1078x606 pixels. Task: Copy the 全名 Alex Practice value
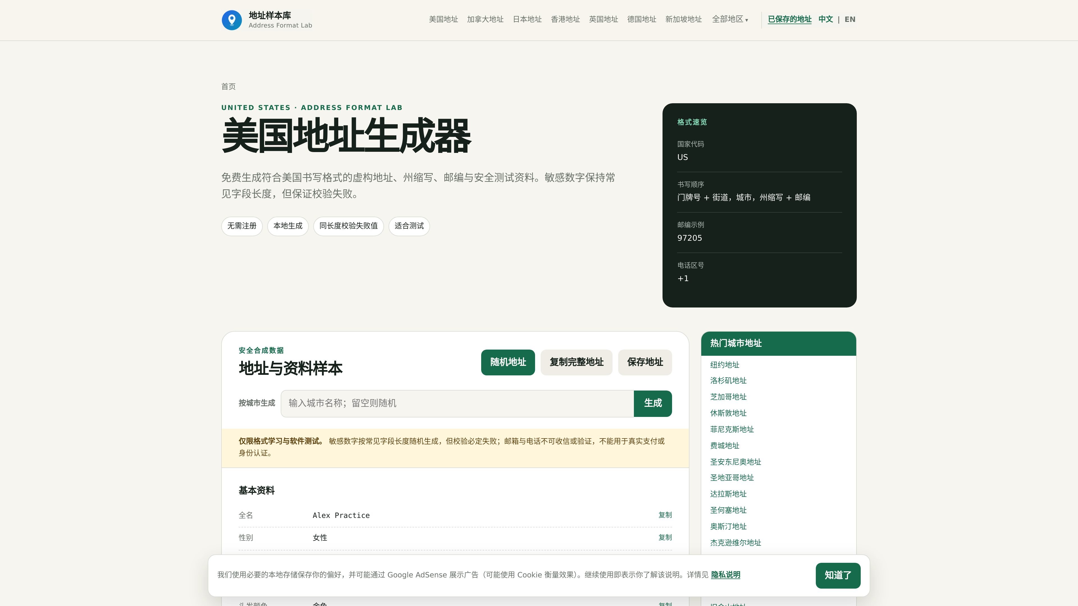664,515
